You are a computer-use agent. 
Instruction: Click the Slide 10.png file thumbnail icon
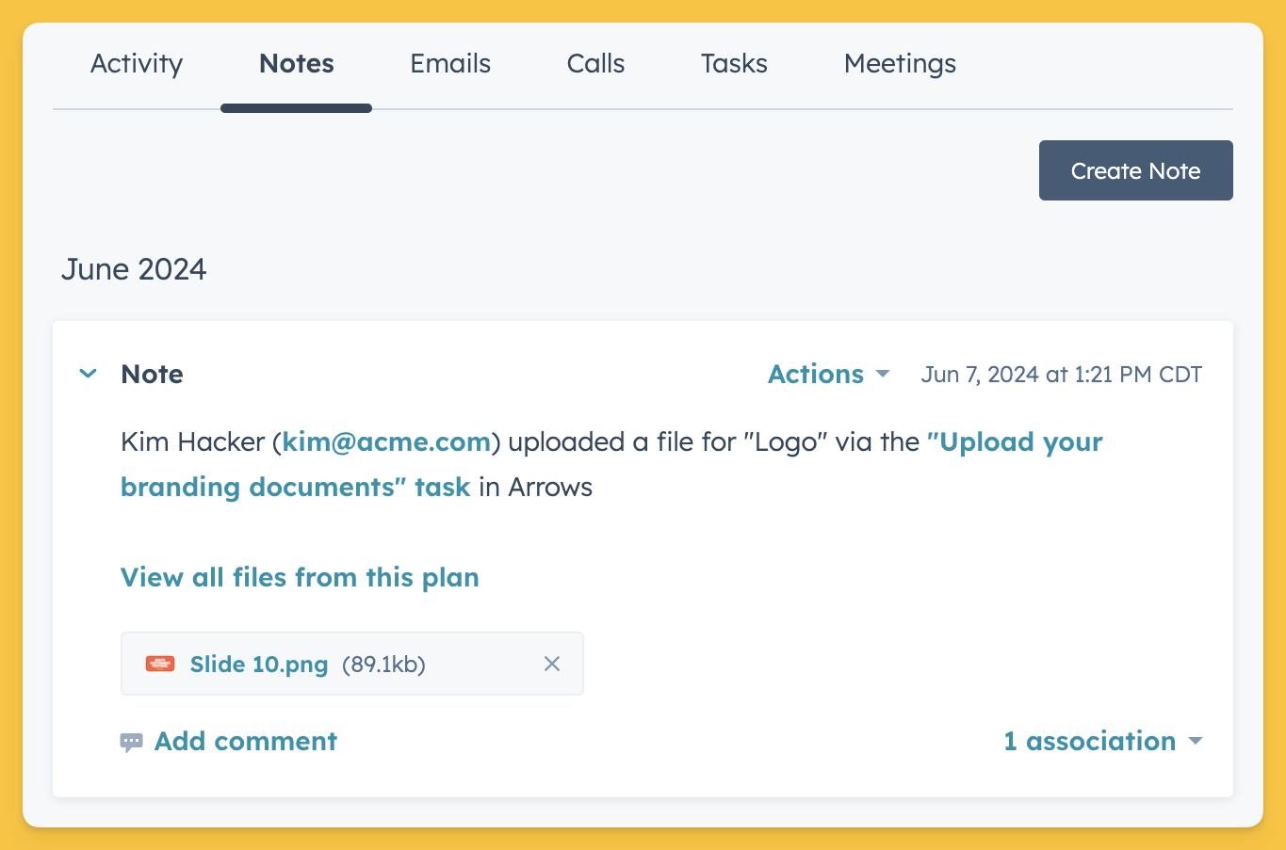[160, 664]
